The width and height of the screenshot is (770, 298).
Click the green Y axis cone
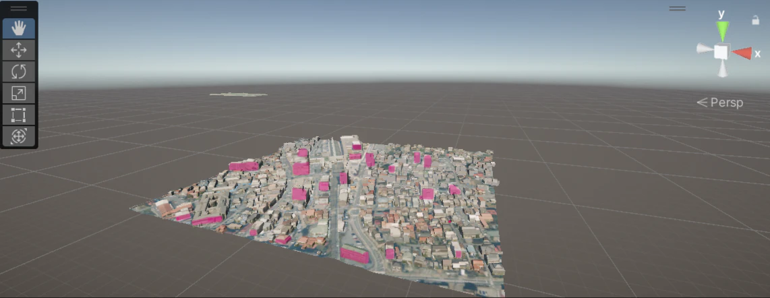coord(722,32)
